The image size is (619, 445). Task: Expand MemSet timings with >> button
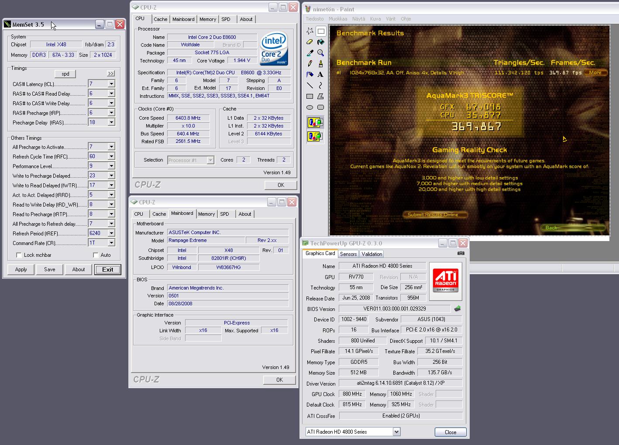(x=111, y=73)
